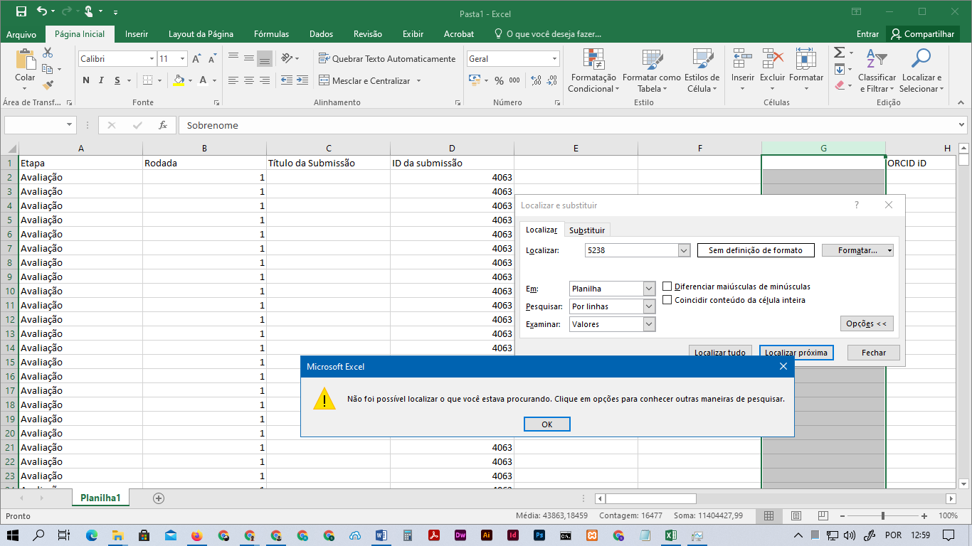Apply yellow fill color swatch
The image size is (972, 546).
coord(179,80)
